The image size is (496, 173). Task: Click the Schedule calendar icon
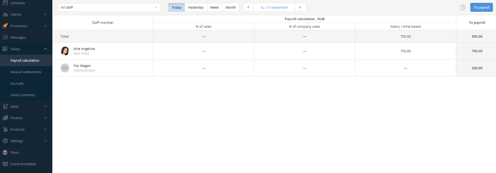(5, 3)
